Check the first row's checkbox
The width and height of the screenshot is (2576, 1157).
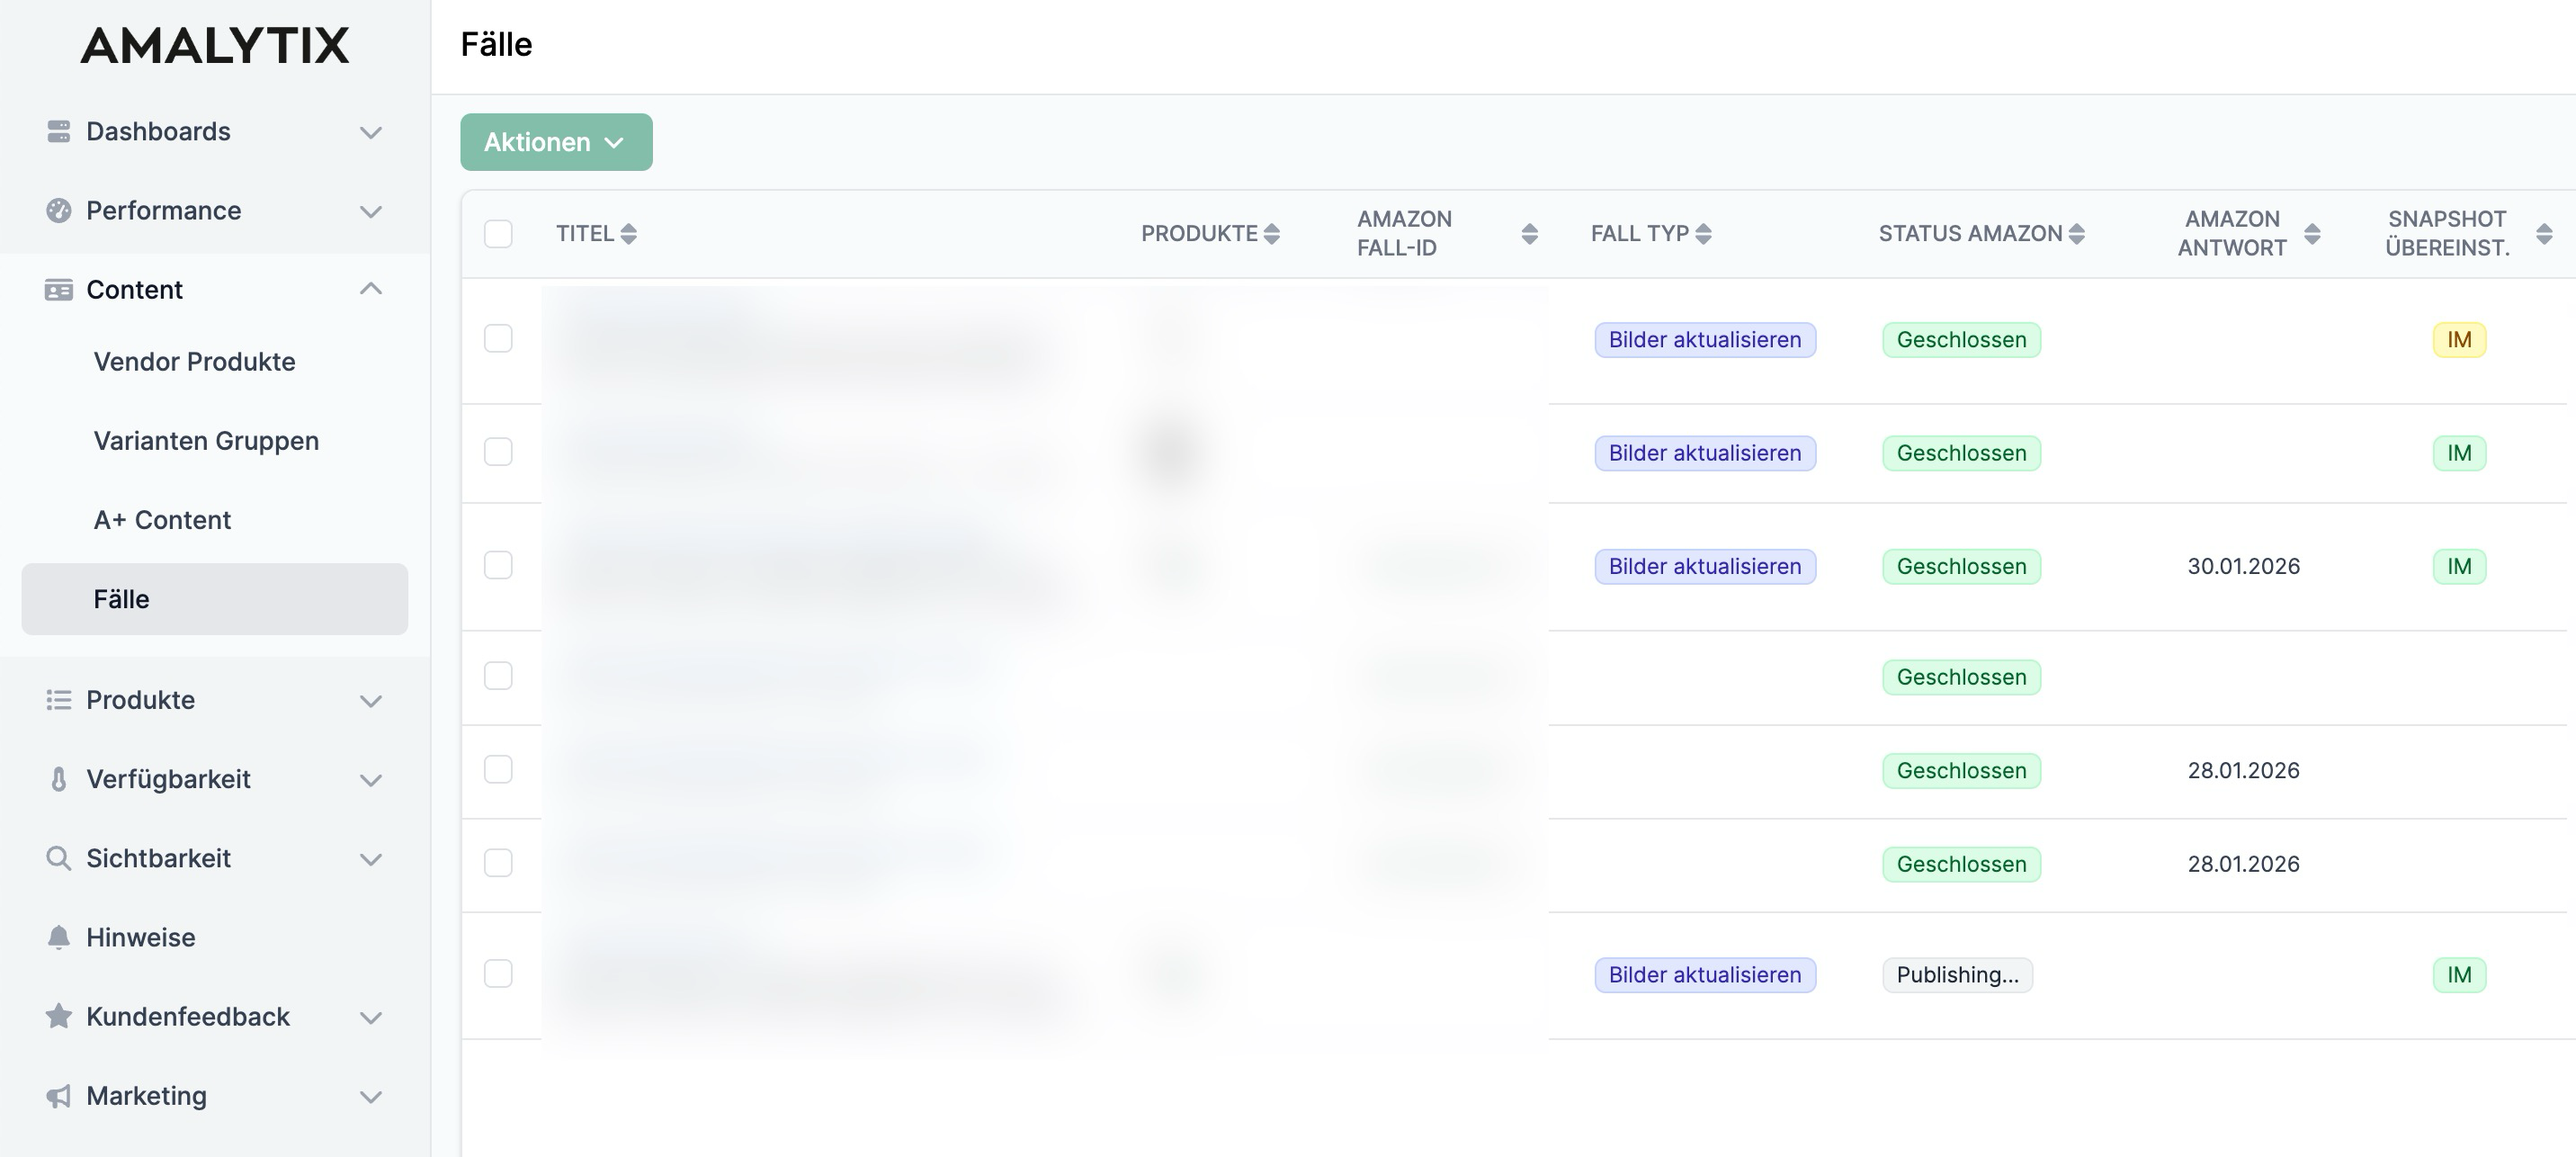click(x=499, y=339)
